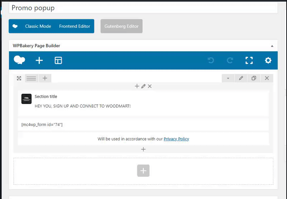Click the Section title label
Viewport: 287px width, 199px height.
point(46,97)
